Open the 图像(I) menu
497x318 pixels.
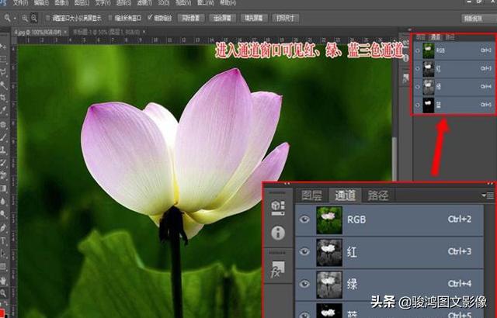(61, 3)
